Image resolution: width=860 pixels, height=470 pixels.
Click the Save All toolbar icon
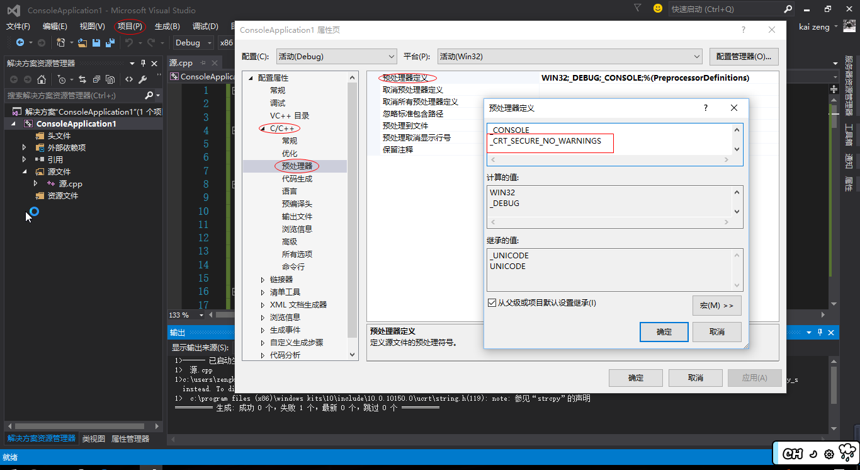[x=110, y=43]
